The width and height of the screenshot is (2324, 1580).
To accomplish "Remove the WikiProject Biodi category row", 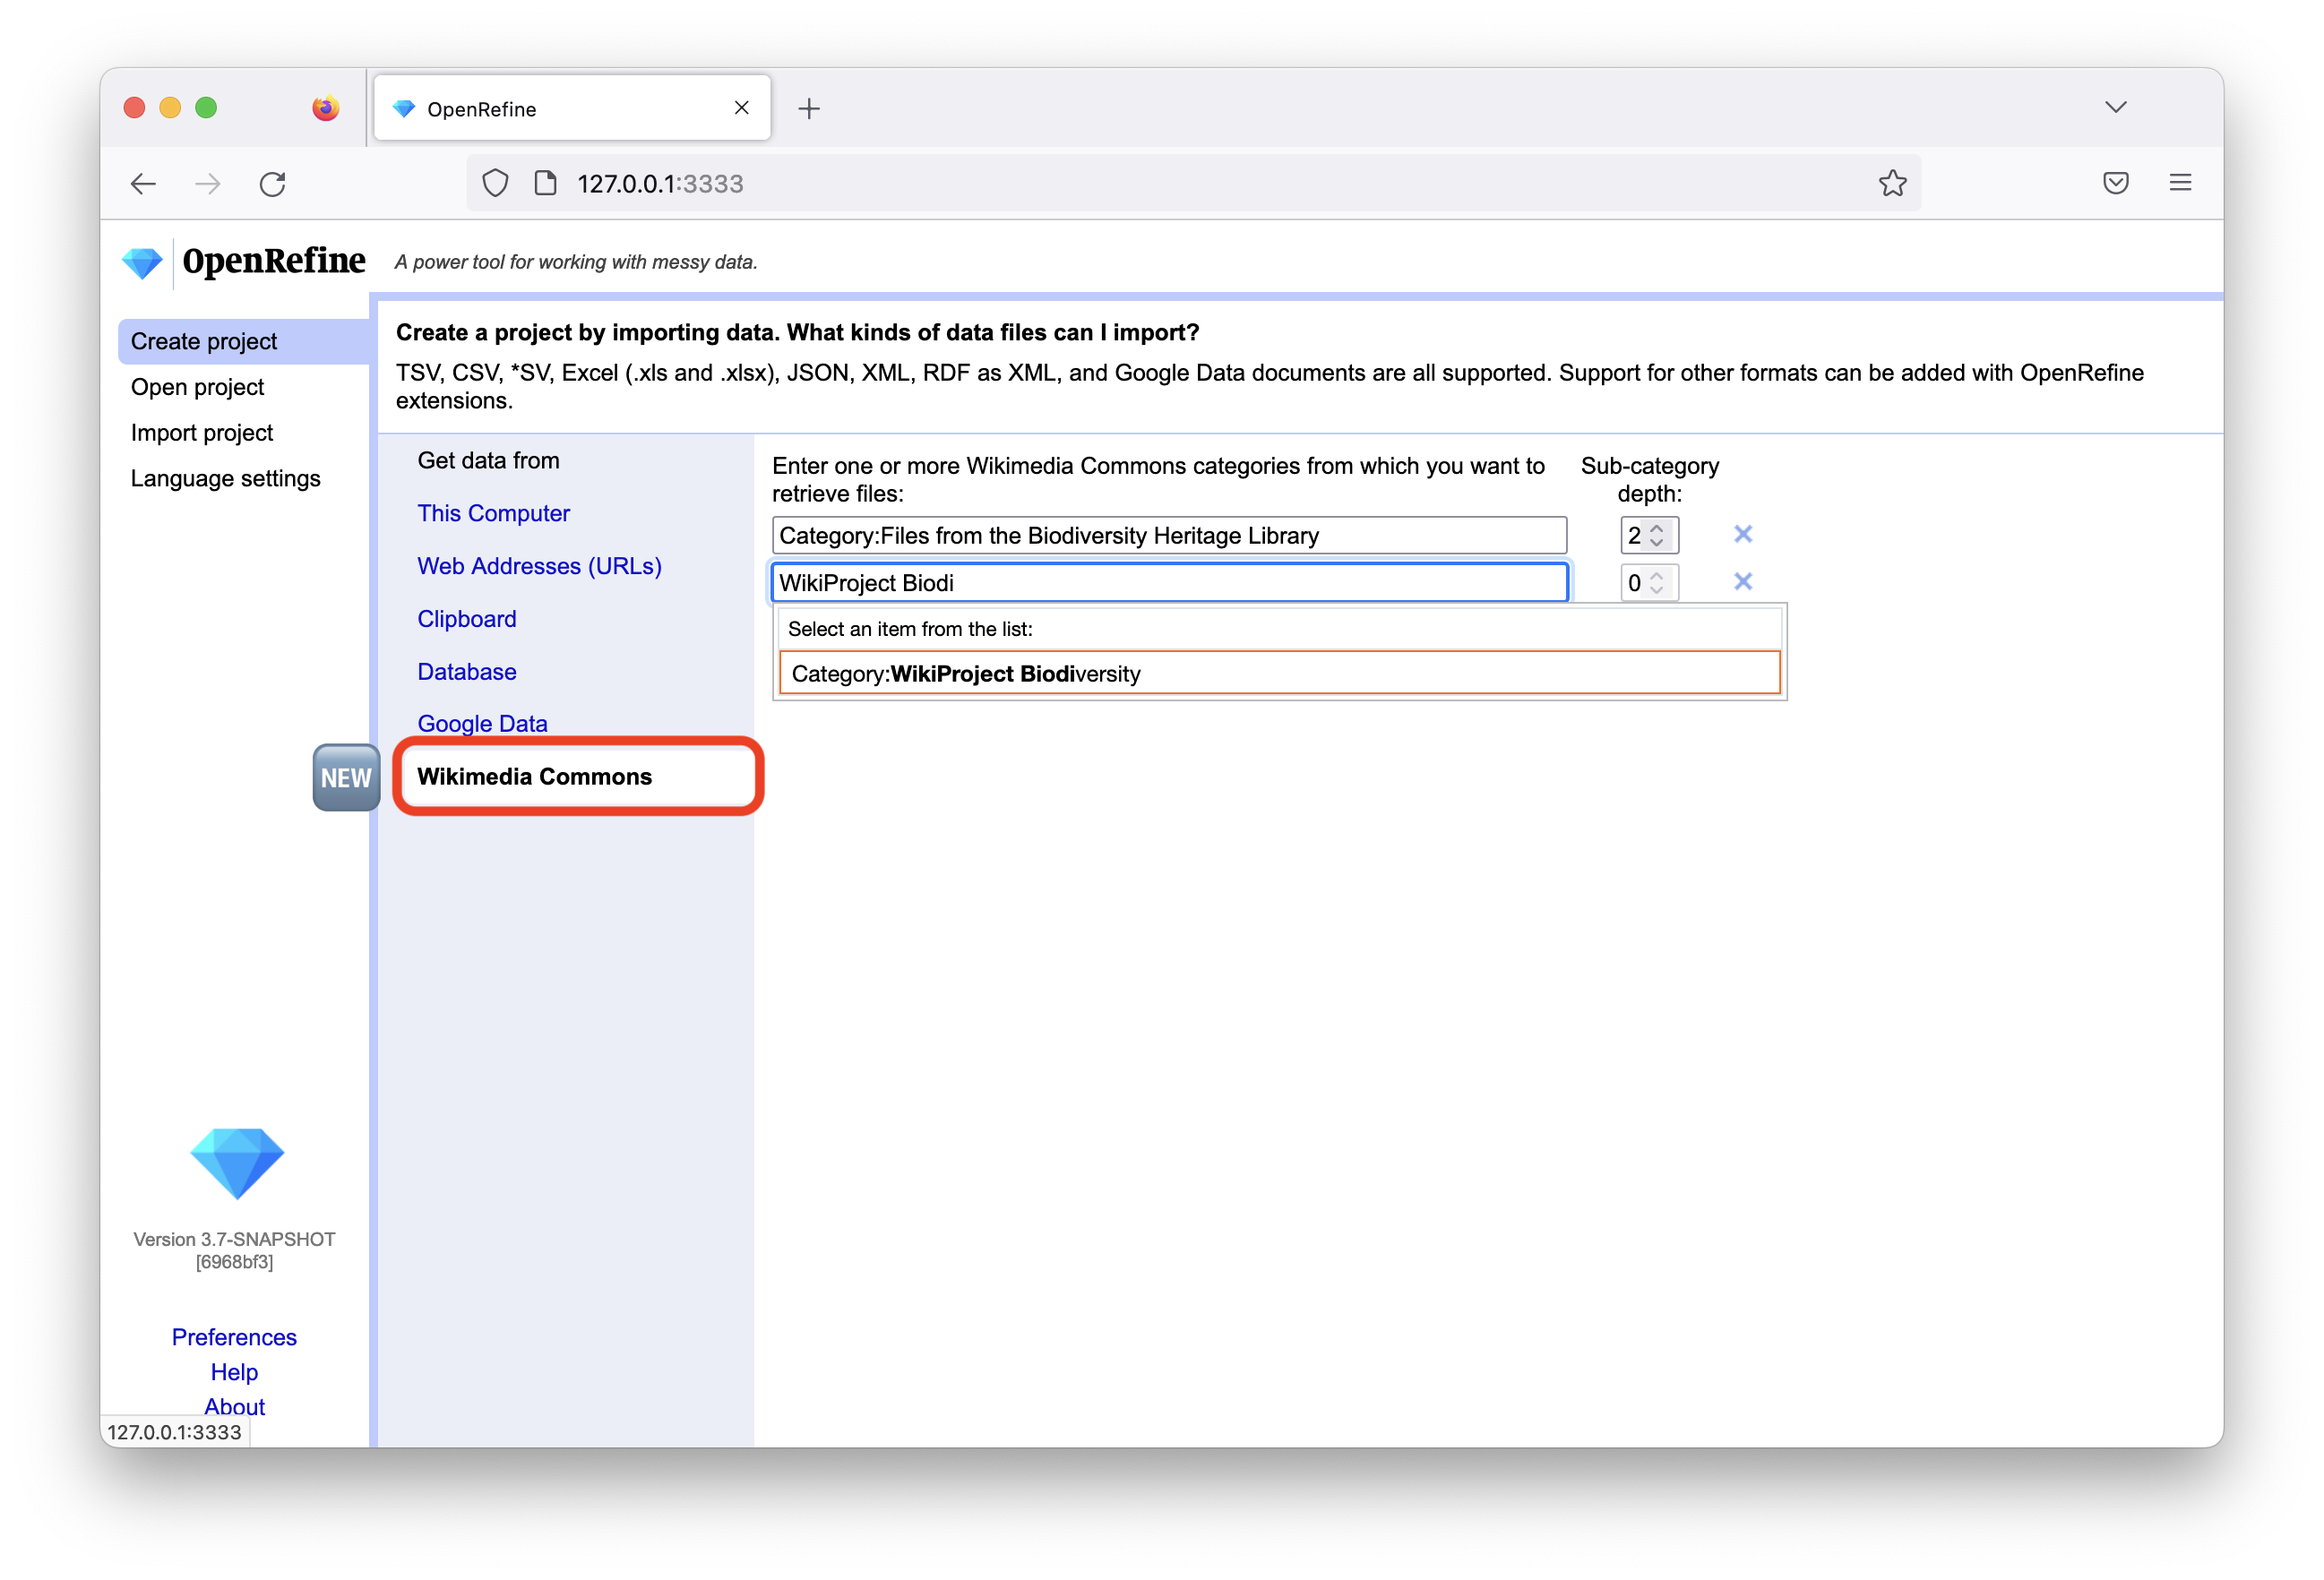I will pyautogui.click(x=1742, y=581).
